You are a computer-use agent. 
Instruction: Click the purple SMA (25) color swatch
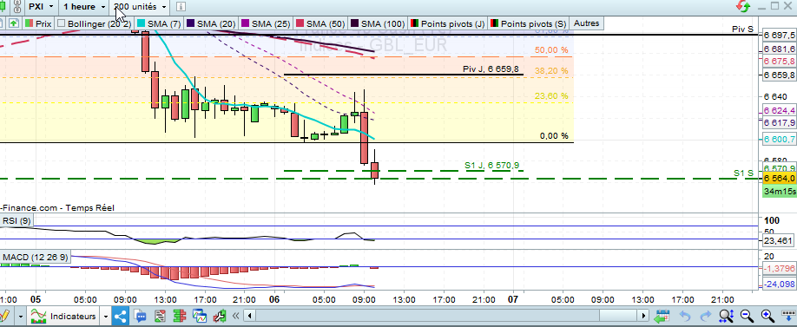pyautogui.click(x=246, y=23)
